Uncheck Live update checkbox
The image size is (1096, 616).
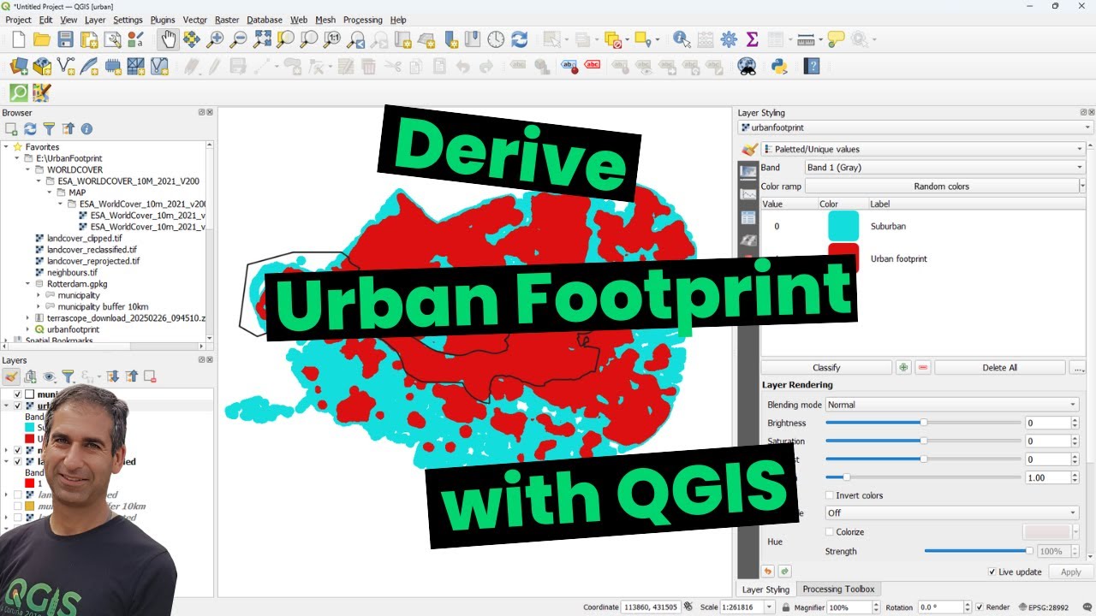tap(992, 572)
